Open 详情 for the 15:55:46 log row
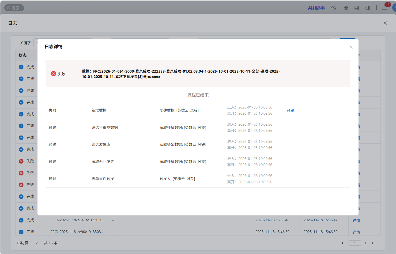The width and height of the screenshot is (396, 254). [356, 221]
